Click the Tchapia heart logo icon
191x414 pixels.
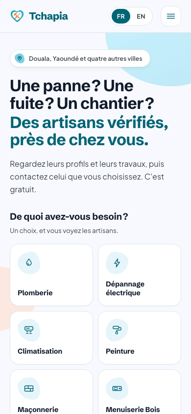click(17, 16)
